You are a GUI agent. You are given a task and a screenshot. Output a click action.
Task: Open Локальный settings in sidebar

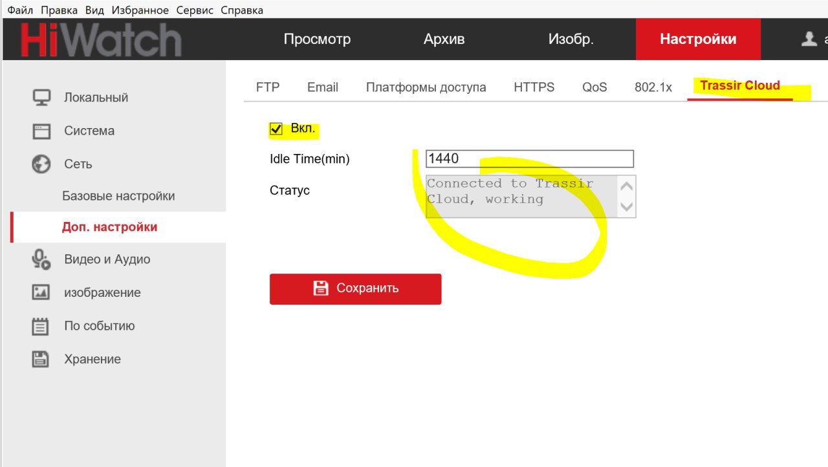tap(96, 98)
